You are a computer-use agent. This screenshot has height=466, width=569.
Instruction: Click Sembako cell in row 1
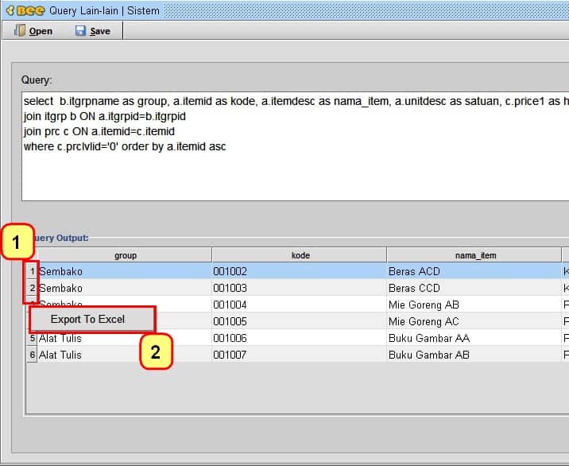pyautogui.click(x=125, y=271)
